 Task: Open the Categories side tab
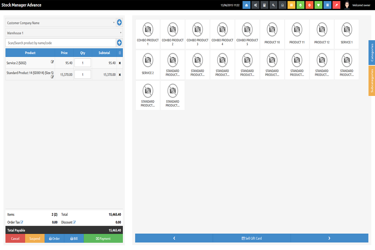point(372,52)
